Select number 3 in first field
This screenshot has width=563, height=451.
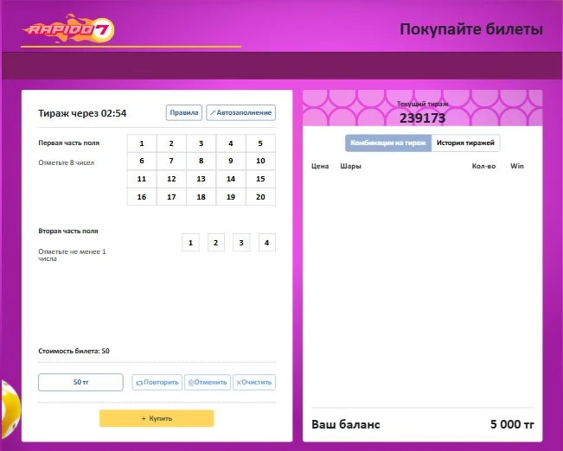pyautogui.click(x=201, y=143)
